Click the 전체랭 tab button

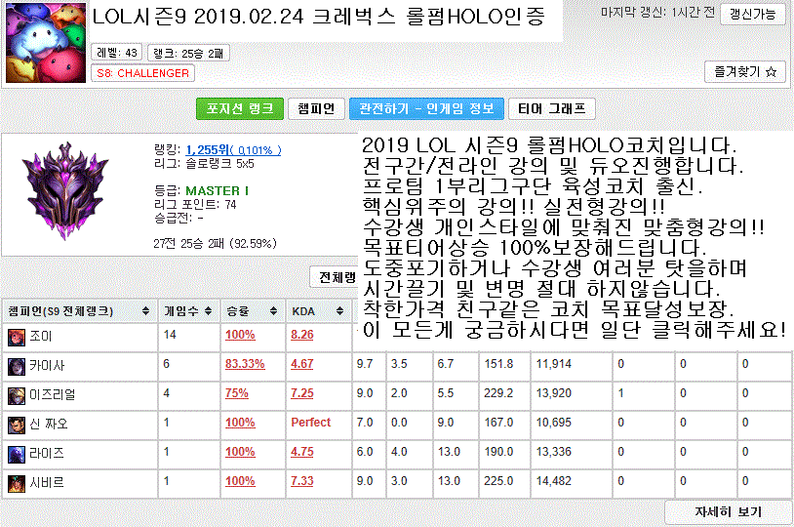coord(335,277)
